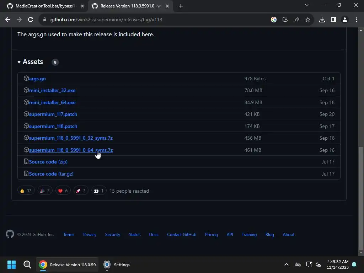Open Settings app in taskbar
This screenshot has width=364, height=273.
point(116,264)
